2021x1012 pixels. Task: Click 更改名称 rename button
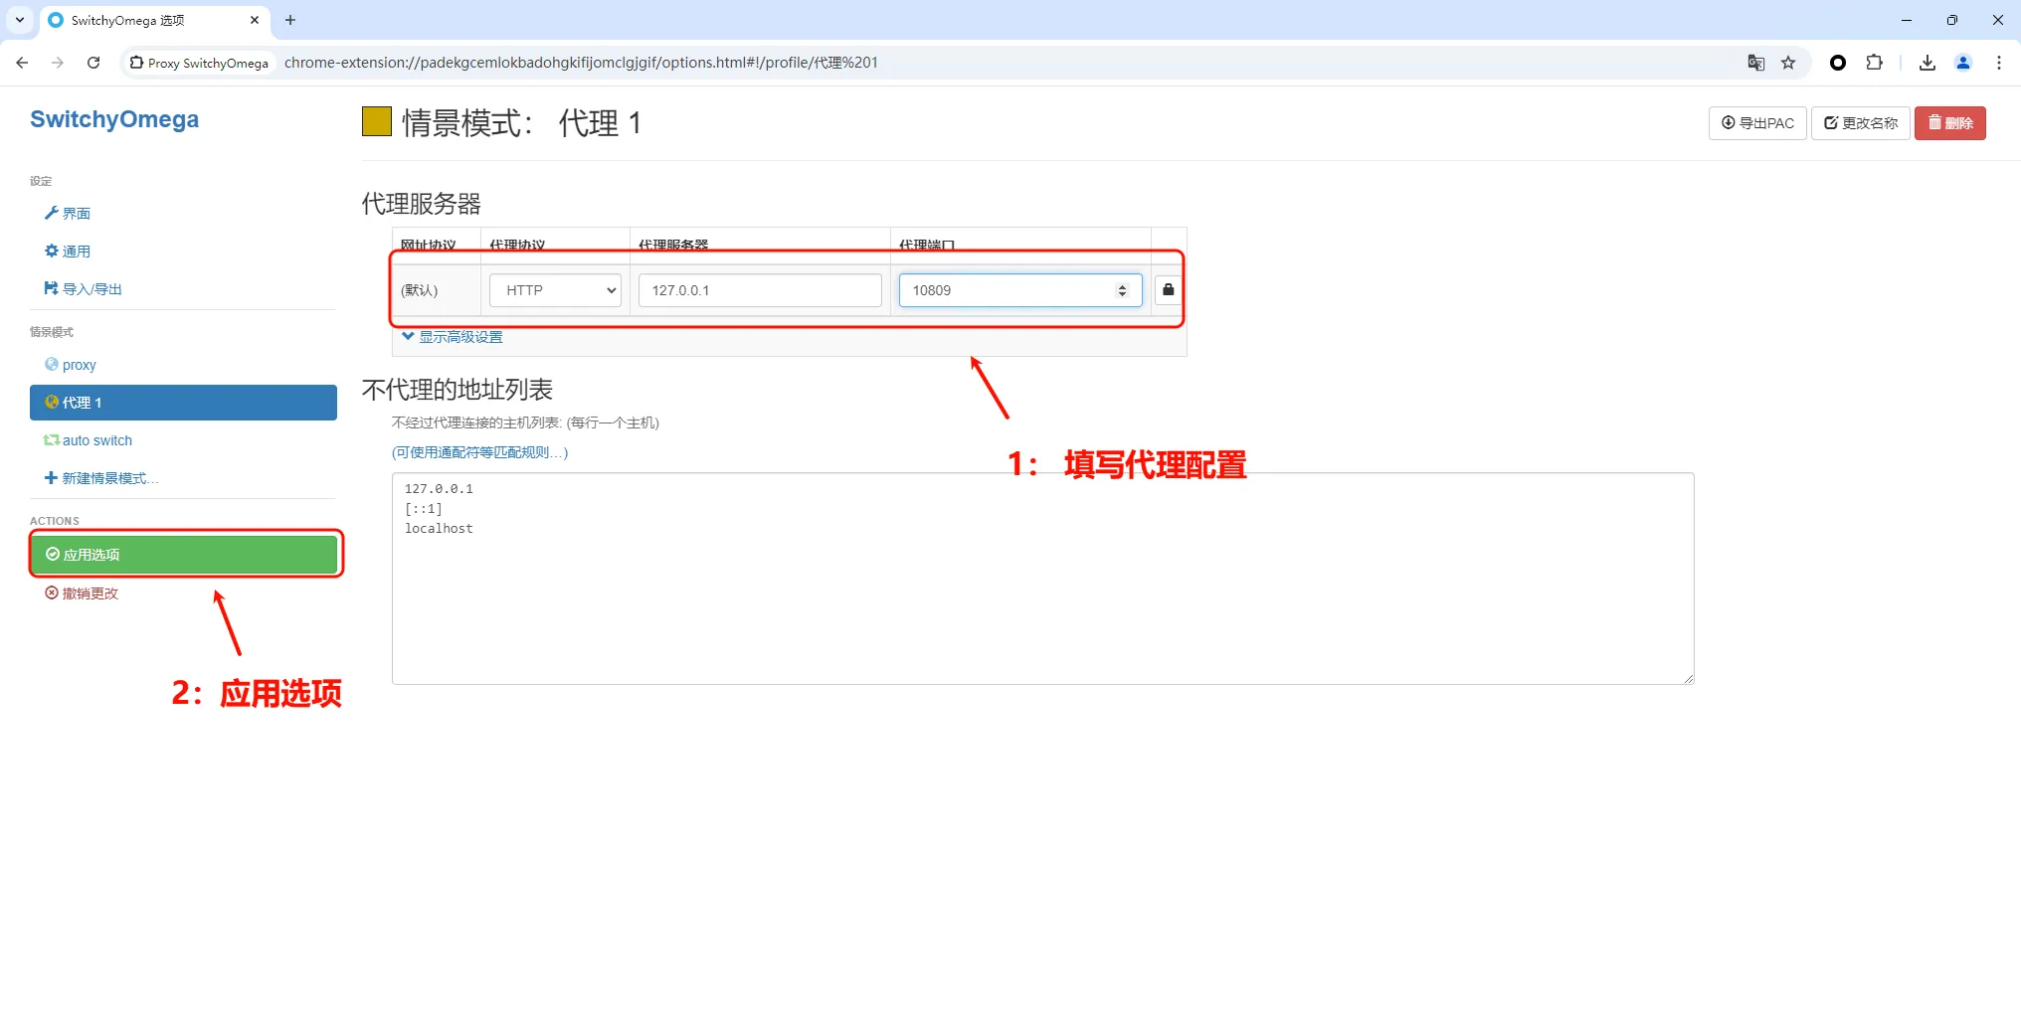[x=1861, y=123]
